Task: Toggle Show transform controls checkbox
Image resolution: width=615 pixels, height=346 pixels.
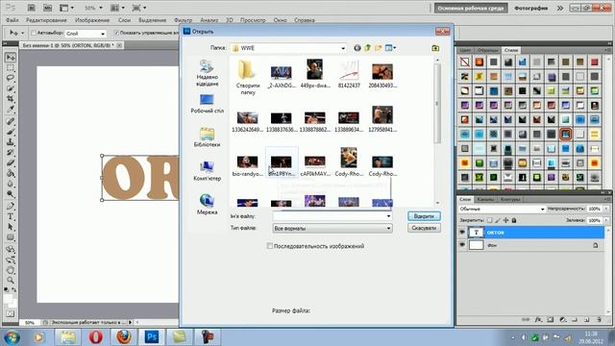Action: [116, 33]
